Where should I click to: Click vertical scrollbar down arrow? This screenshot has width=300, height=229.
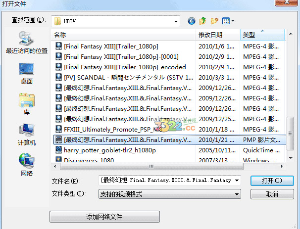[x=291, y=158]
